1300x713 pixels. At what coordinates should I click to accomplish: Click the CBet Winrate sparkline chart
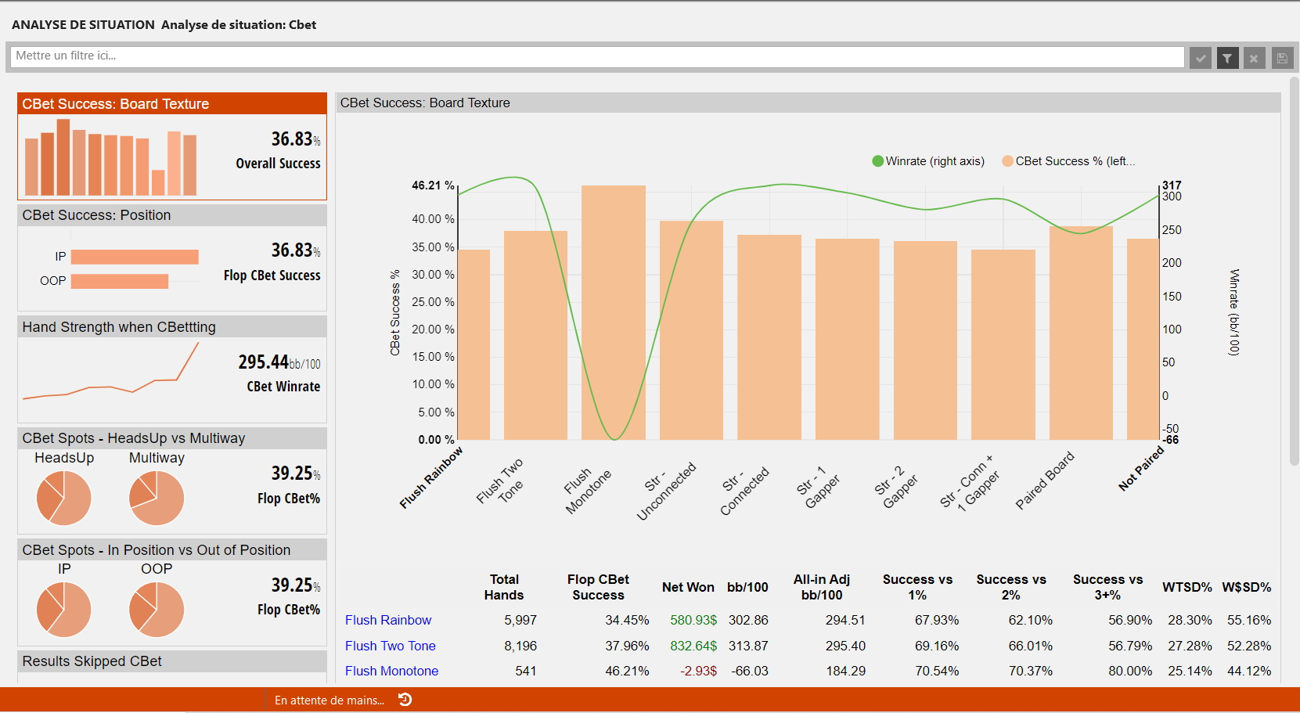pyautogui.click(x=110, y=371)
